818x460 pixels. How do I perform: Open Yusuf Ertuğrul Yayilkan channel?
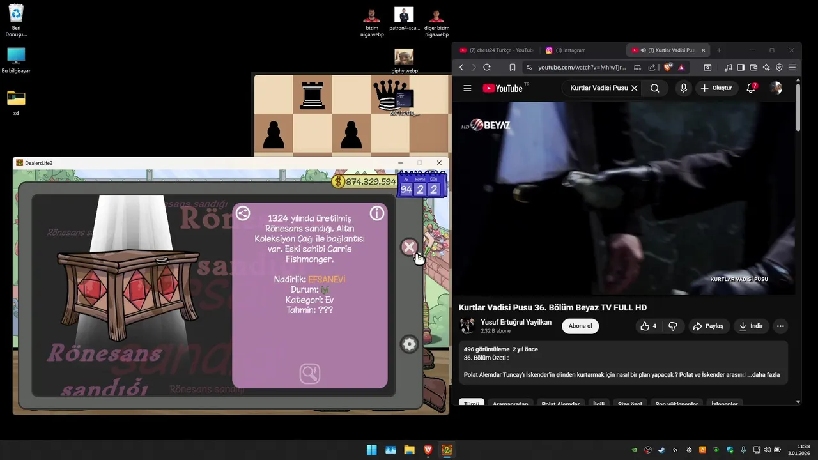pos(516,322)
